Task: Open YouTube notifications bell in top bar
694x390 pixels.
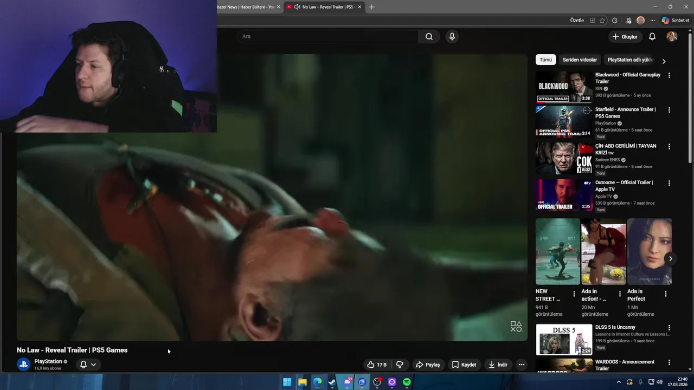Action: tap(652, 37)
